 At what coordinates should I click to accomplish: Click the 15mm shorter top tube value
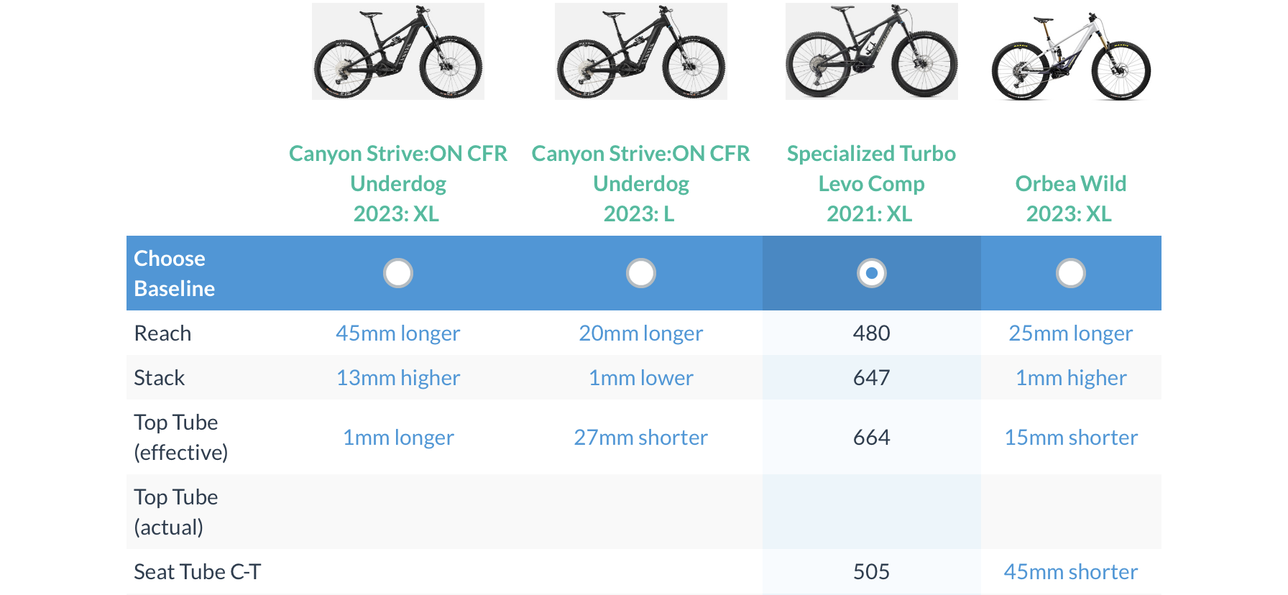(1071, 438)
